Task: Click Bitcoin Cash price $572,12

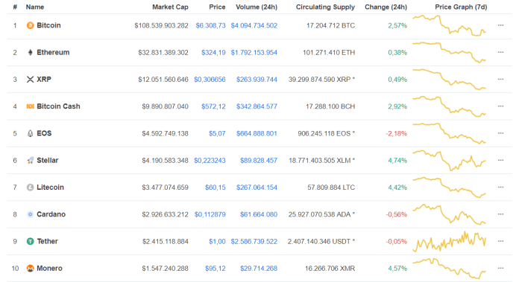Action: 213,106
